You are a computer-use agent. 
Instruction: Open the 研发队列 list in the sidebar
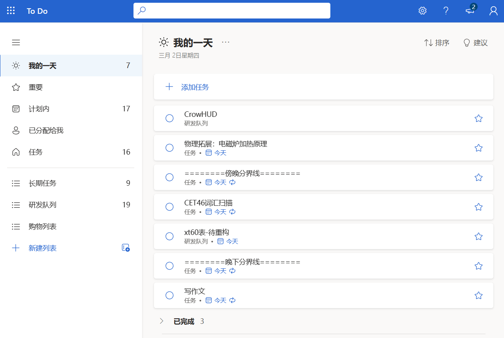[43, 205]
